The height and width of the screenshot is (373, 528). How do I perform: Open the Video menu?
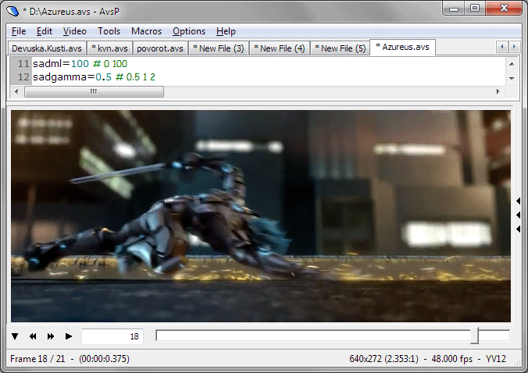[x=75, y=31]
